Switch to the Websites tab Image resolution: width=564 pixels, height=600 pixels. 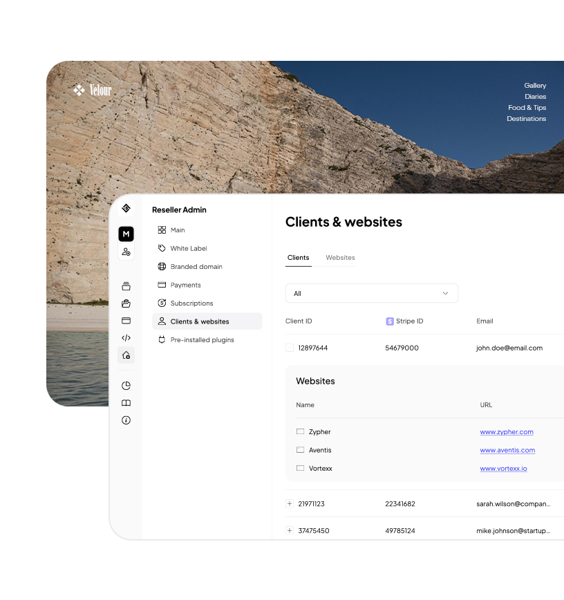click(340, 257)
